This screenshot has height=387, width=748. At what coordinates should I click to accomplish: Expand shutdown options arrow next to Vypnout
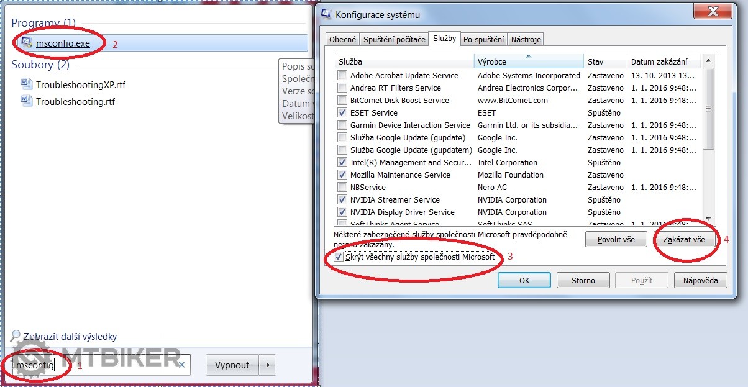267,365
